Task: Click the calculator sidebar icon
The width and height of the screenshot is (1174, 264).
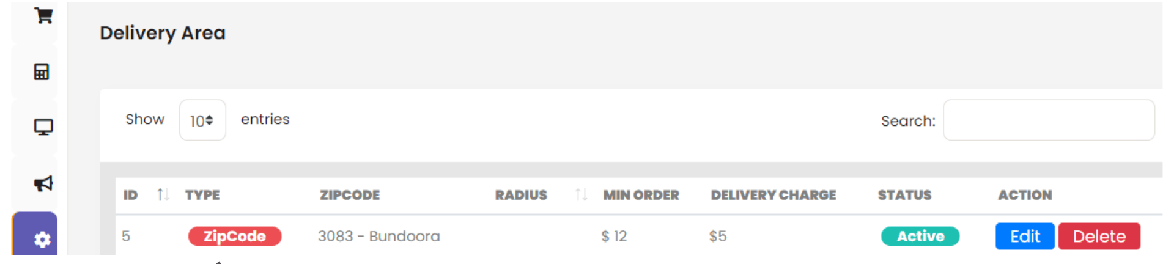Action: (x=42, y=72)
